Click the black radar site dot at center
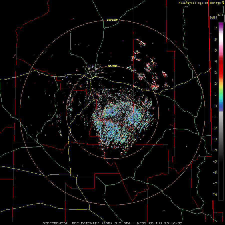225x225 pixels. click(112, 112)
